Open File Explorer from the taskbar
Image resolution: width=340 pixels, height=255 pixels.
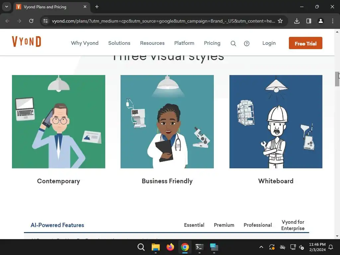tap(156, 247)
